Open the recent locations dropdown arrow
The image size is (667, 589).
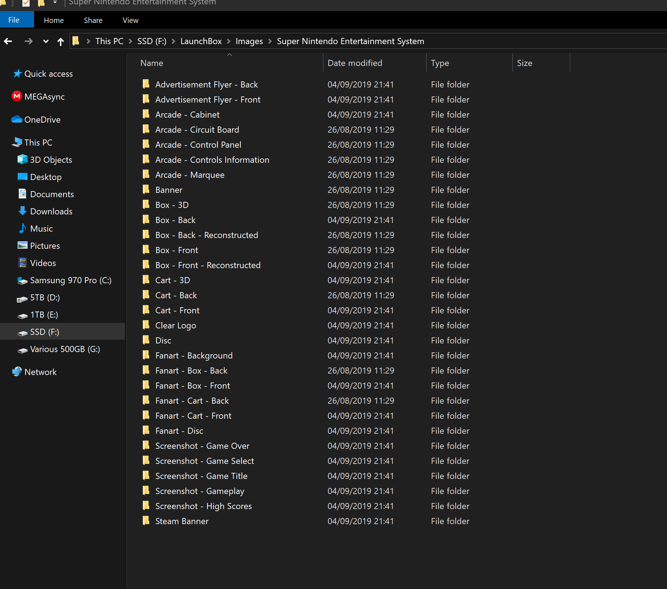click(x=46, y=41)
